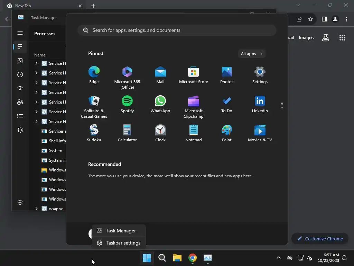Open the Images link in Chrome
This screenshot has height=266, width=354.
point(306,37)
